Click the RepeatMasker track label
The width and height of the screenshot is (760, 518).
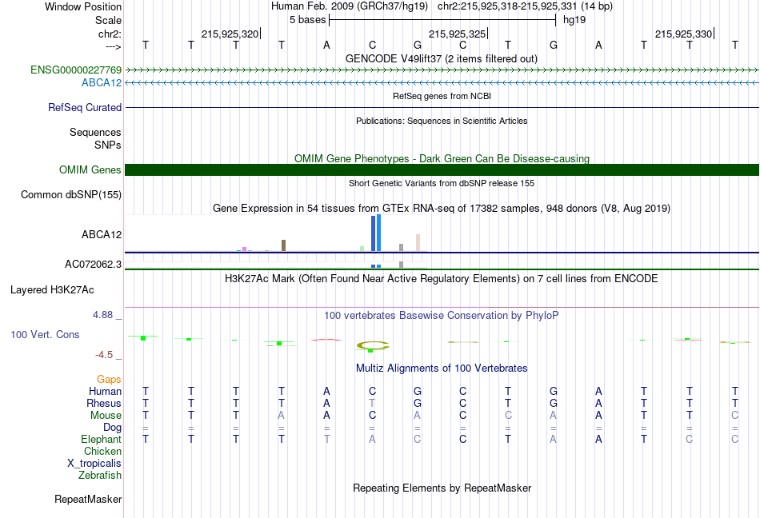coord(88,499)
